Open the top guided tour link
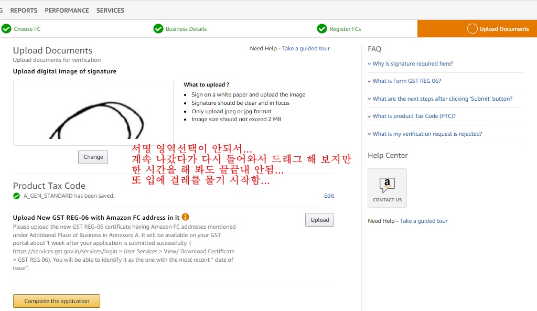Screen dimensions: 537x311 point(306,48)
